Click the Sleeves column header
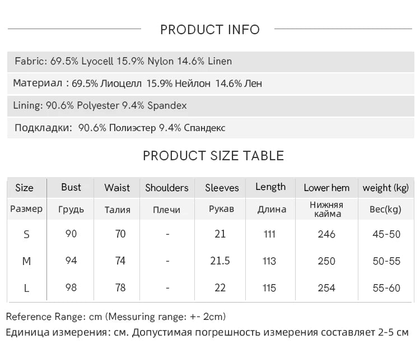The image size is (420, 353). (222, 188)
